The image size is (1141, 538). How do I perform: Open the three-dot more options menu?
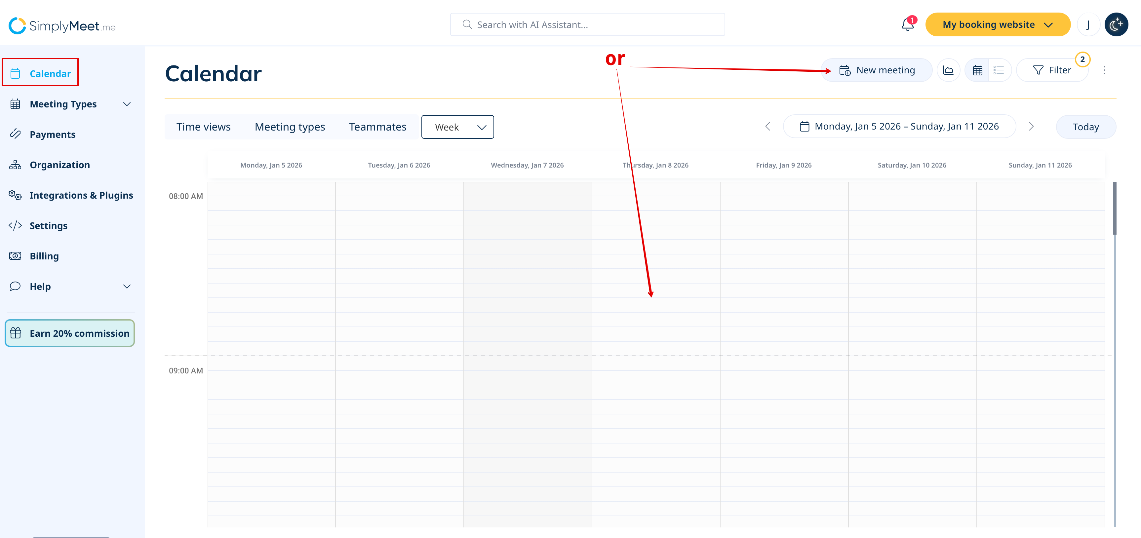tap(1104, 70)
